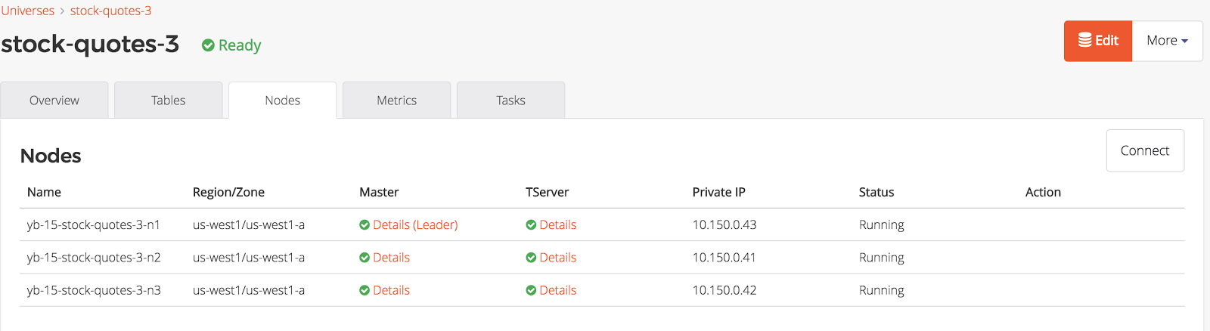Expand the More dropdown menu
This screenshot has height=331, width=1210.
[1167, 41]
